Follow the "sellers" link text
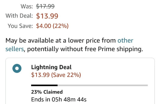 click(x=15, y=49)
